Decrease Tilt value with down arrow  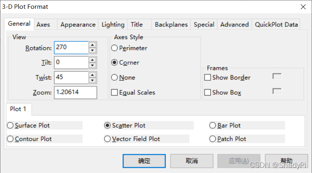[x=93, y=65]
